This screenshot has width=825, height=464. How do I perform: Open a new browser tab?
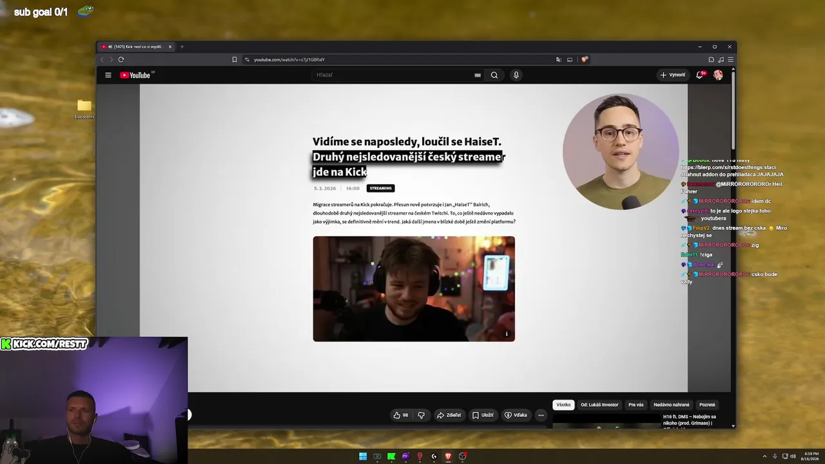[x=182, y=46]
